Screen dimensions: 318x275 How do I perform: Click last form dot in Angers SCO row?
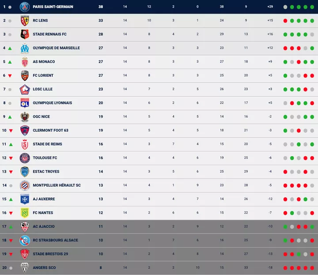tap(312, 268)
